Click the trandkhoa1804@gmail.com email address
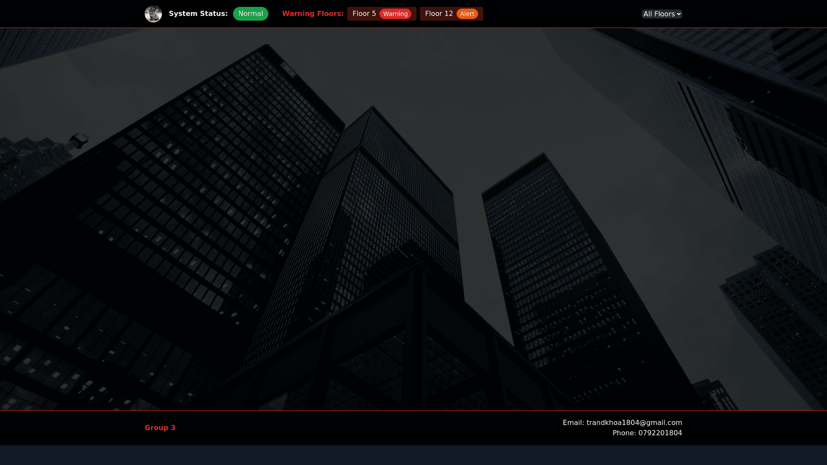Viewport: 827px width, 465px height. [634, 422]
